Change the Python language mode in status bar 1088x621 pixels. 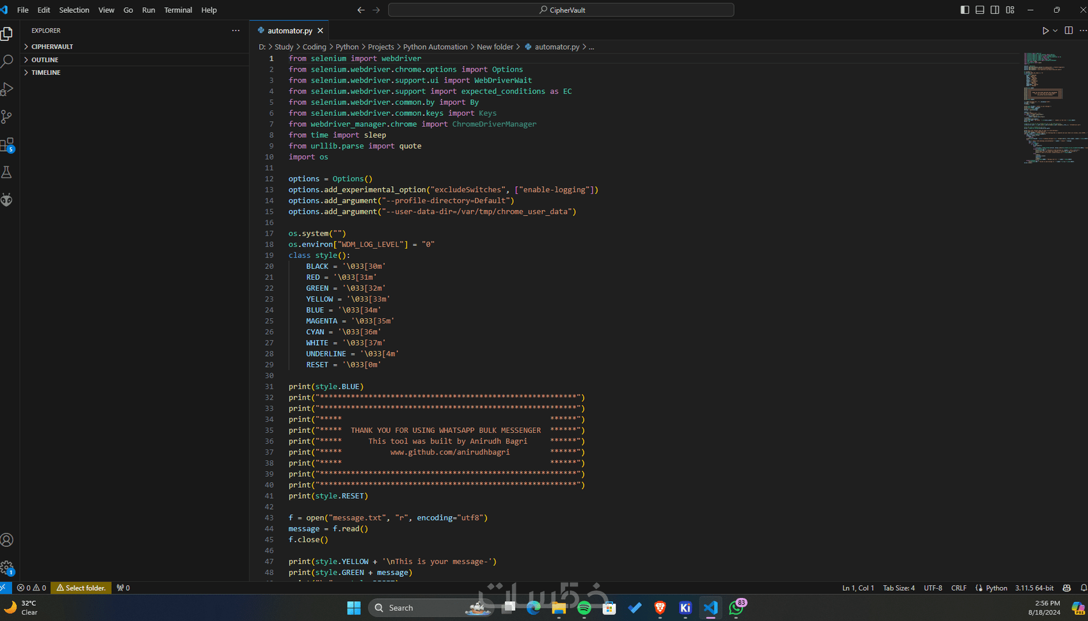tap(996, 588)
